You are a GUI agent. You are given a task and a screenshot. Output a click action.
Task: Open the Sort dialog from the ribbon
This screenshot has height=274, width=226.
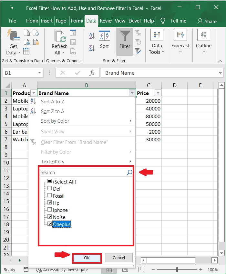pyautogui.click(x=104, y=40)
